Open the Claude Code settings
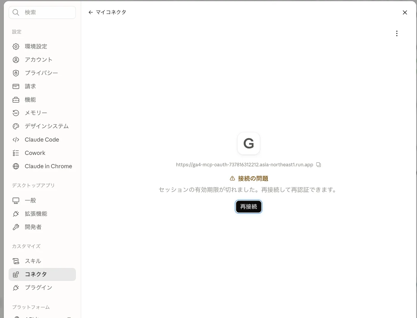The height and width of the screenshot is (318, 417). tap(42, 140)
